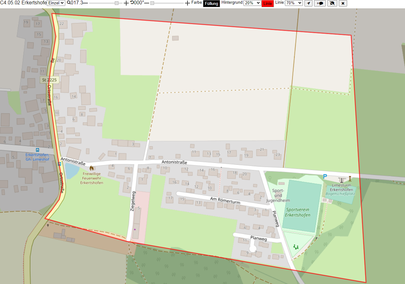This screenshot has width=405, height=284.
Task: Click the bus stop icon at Gh. Limeshof
Action: [37, 150]
